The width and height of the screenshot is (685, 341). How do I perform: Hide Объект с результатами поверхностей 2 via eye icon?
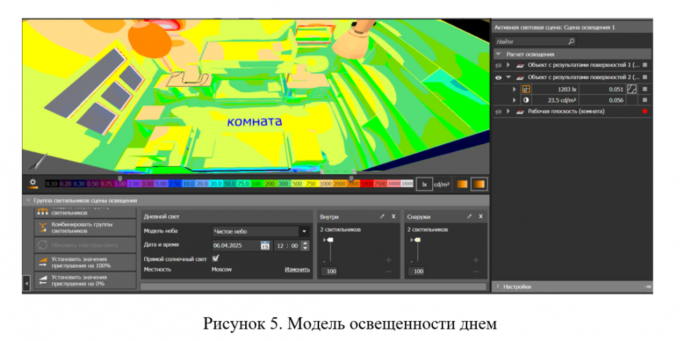(499, 77)
